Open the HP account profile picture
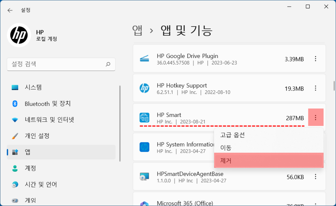The height and width of the screenshot is (206, 336). click(19, 35)
